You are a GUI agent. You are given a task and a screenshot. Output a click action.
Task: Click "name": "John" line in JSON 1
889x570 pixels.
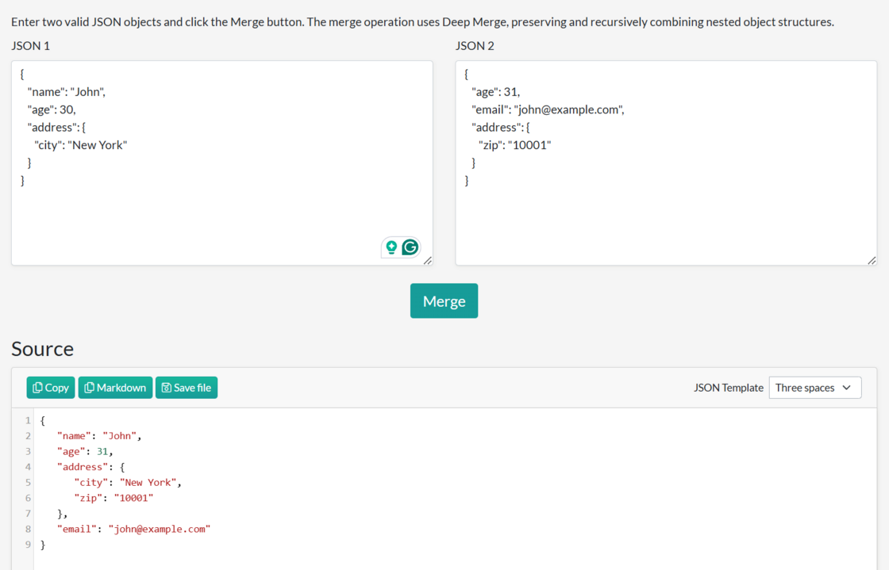(x=67, y=92)
